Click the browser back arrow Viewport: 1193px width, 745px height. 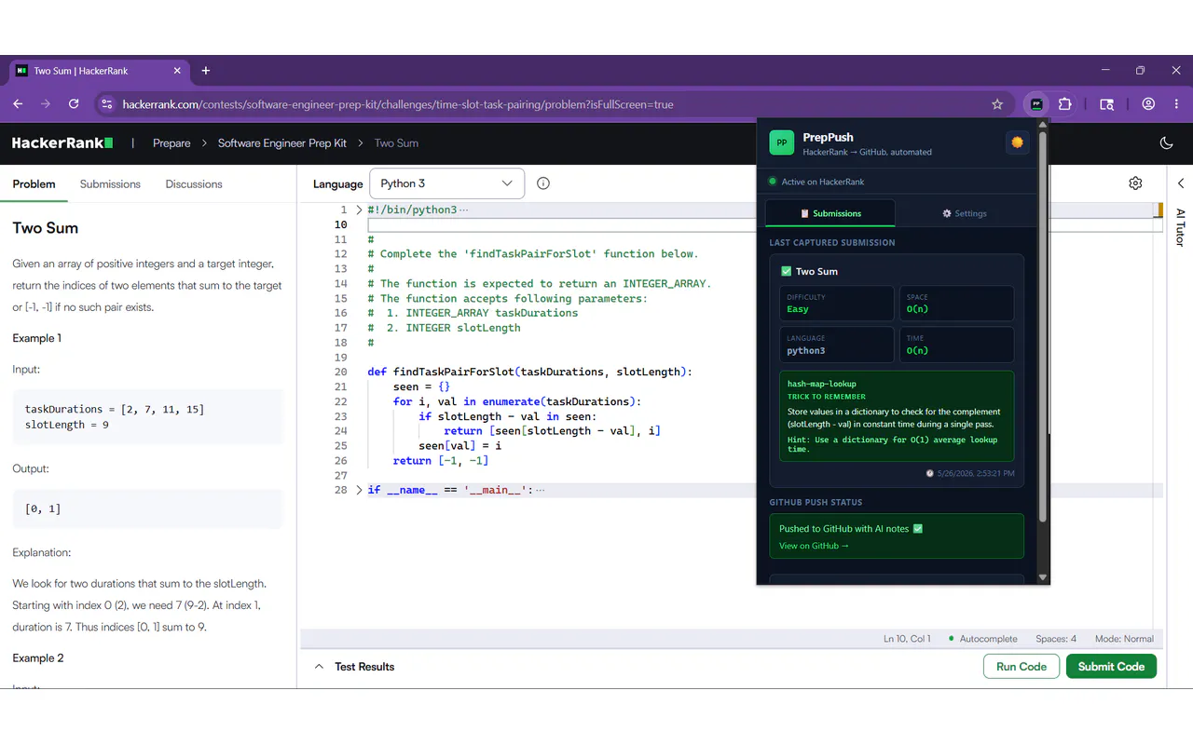[18, 104]
